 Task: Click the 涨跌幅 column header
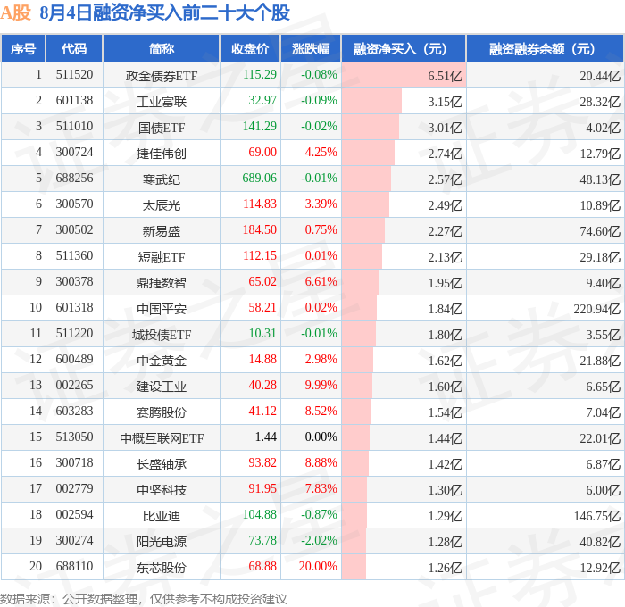[x=311, y=48]
